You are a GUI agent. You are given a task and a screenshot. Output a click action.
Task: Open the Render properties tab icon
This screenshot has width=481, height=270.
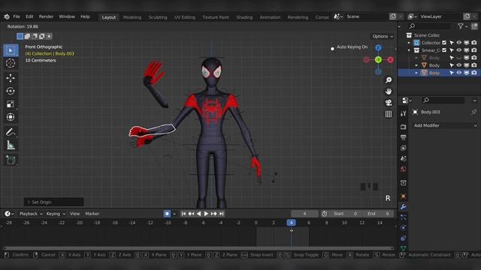[x=404, y=127]
